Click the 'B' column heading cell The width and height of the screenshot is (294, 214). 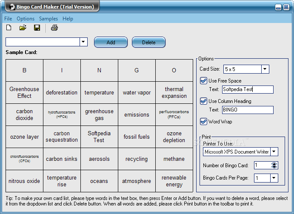click(x=24, y=70)
